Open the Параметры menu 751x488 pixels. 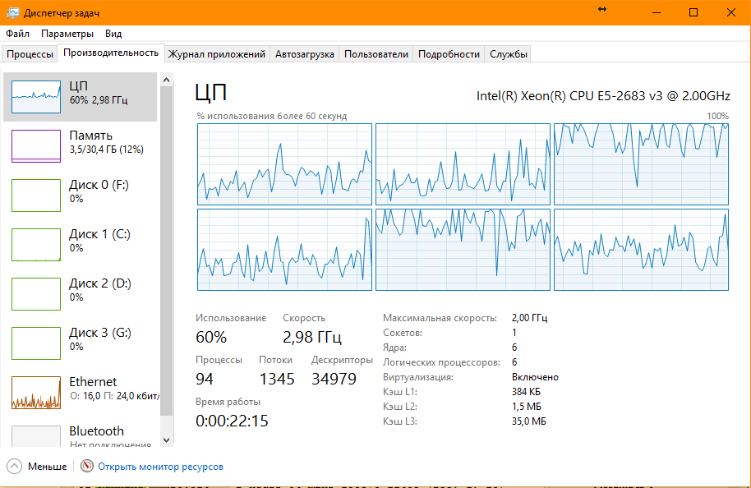click(67, 34)
